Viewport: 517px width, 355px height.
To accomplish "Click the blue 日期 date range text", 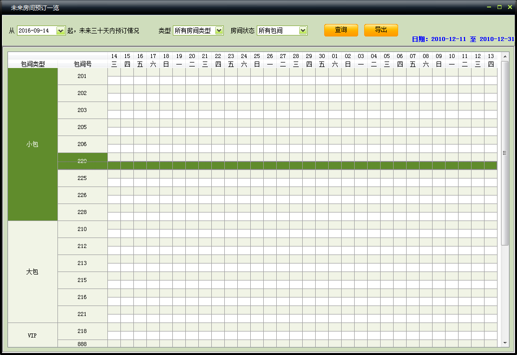I will [x=463, y=39].
